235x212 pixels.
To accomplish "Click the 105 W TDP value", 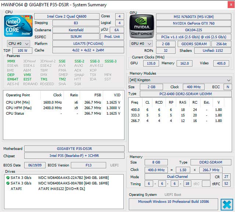I will 22,51.
